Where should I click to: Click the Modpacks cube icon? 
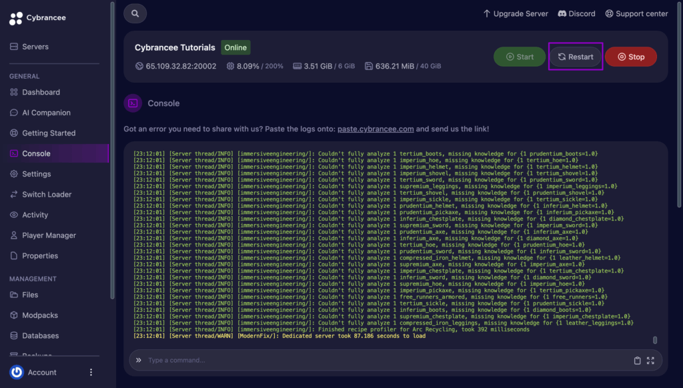pyautogui.click(x=14, y=315)
